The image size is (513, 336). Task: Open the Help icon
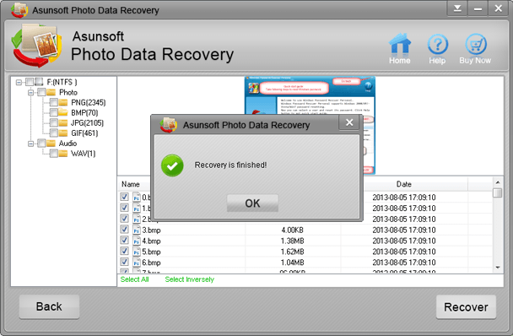tap(437, 44)
